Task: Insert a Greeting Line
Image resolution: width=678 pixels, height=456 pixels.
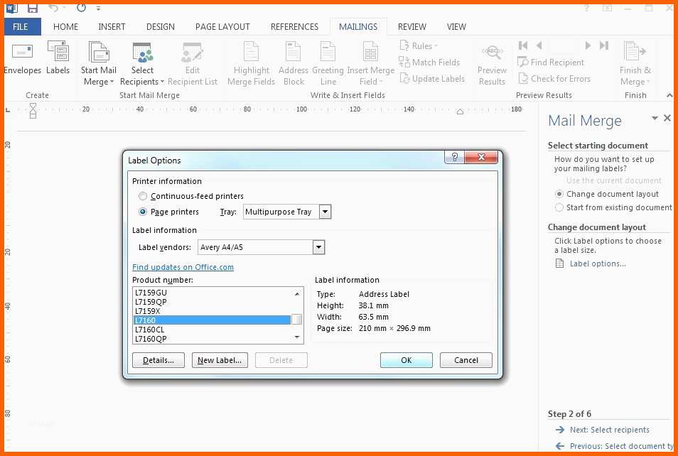Action: pos(328,64)
